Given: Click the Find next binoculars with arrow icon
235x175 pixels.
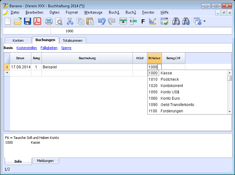Looking at the screenshot, I should pyautogui.click(x=186, y=21).
